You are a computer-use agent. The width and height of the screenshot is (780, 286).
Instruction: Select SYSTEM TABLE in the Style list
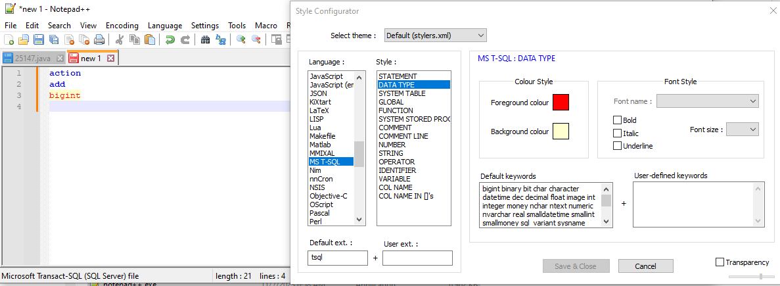tap(413, 93)
